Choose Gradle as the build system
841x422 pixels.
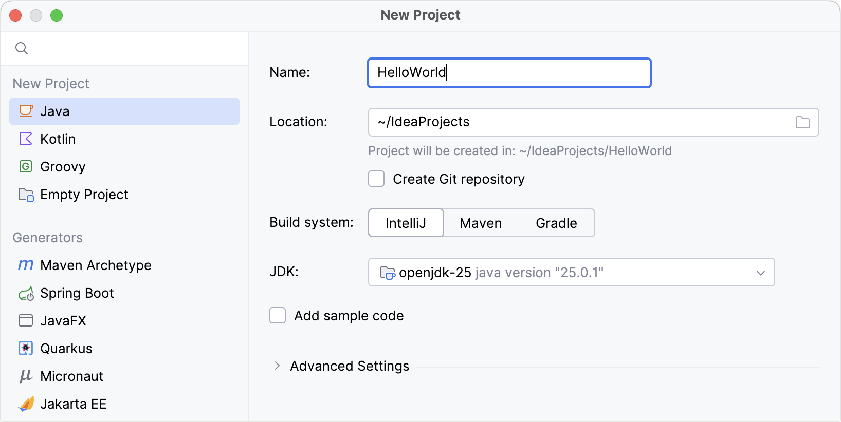(x=556, y=223)
